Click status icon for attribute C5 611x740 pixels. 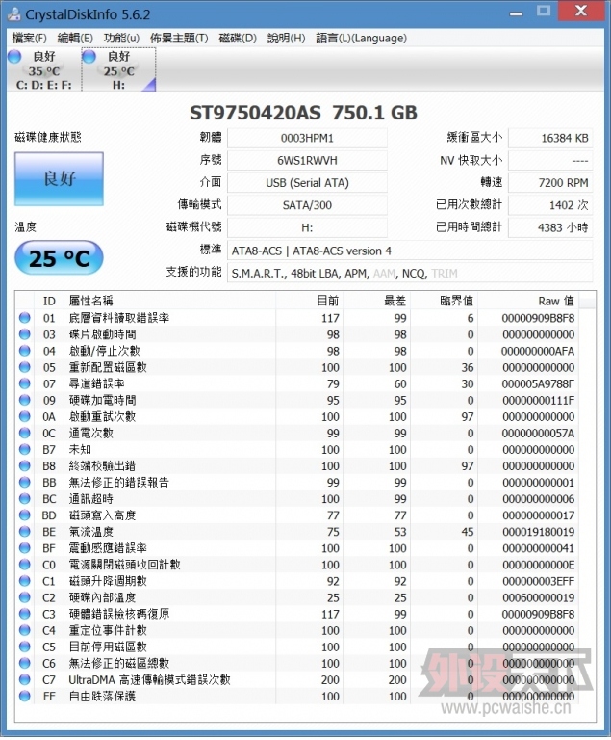(24, 647)
